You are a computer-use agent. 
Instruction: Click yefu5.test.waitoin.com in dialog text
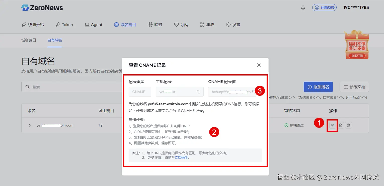[x=168, y=104]
